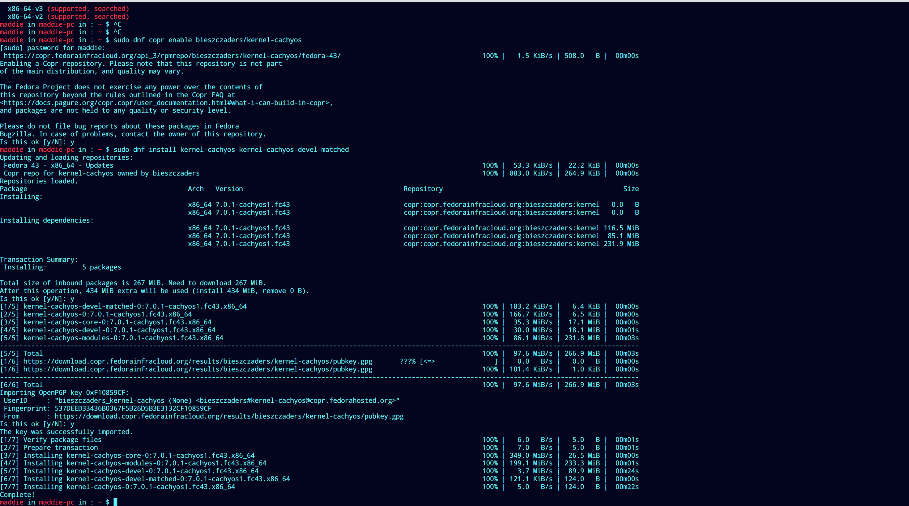Image resolution: width=909 pixels, height=506 pixels.
Task: Open the docs.pagure.org Copr FAQ link
Action: [166, 103]
